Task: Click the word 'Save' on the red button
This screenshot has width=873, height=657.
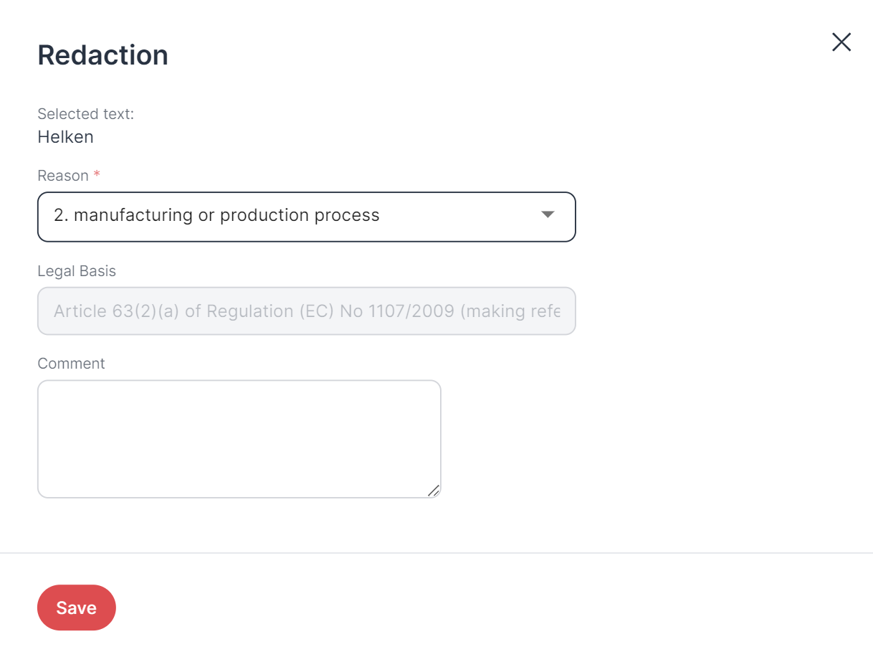Action: tap(77, 608)
